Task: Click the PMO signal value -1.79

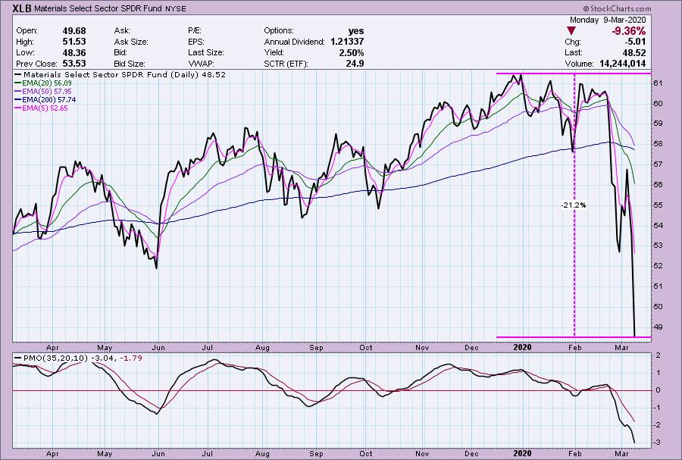Action: tap(131, 358)
